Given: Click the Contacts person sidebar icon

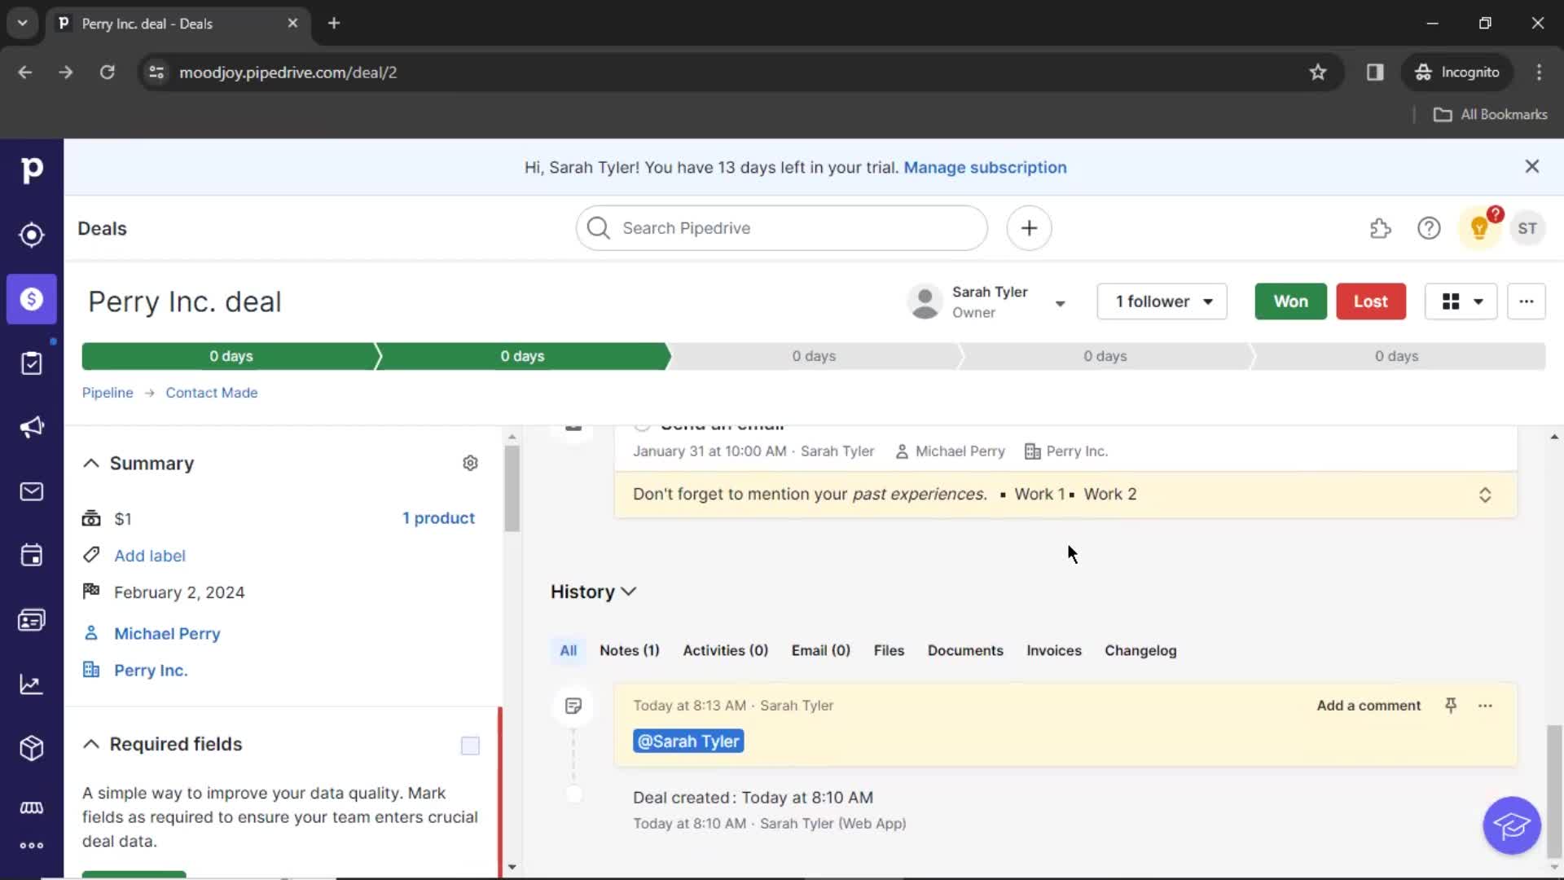Looking at the screenshot, I should [31, 620].
